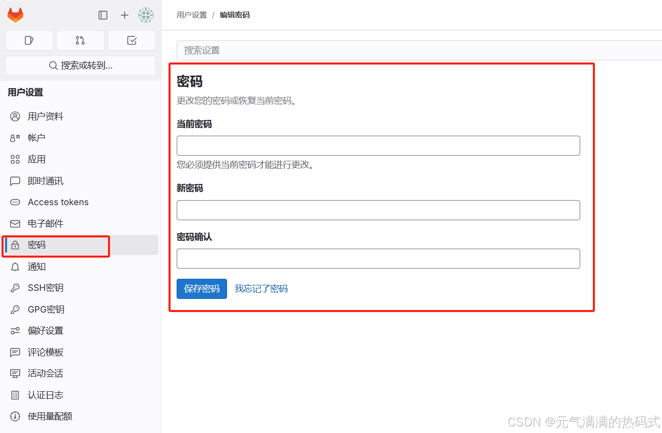Viewport: 662px width, 433px height.
Task: View 活动会话 list
Action: pos(81,374)
